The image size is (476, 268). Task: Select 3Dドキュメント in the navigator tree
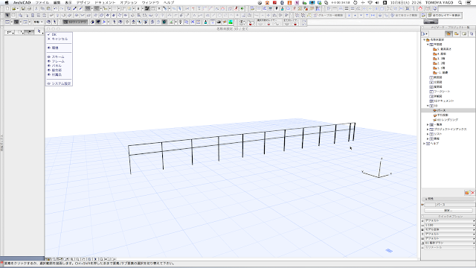(x=444, y=101)
